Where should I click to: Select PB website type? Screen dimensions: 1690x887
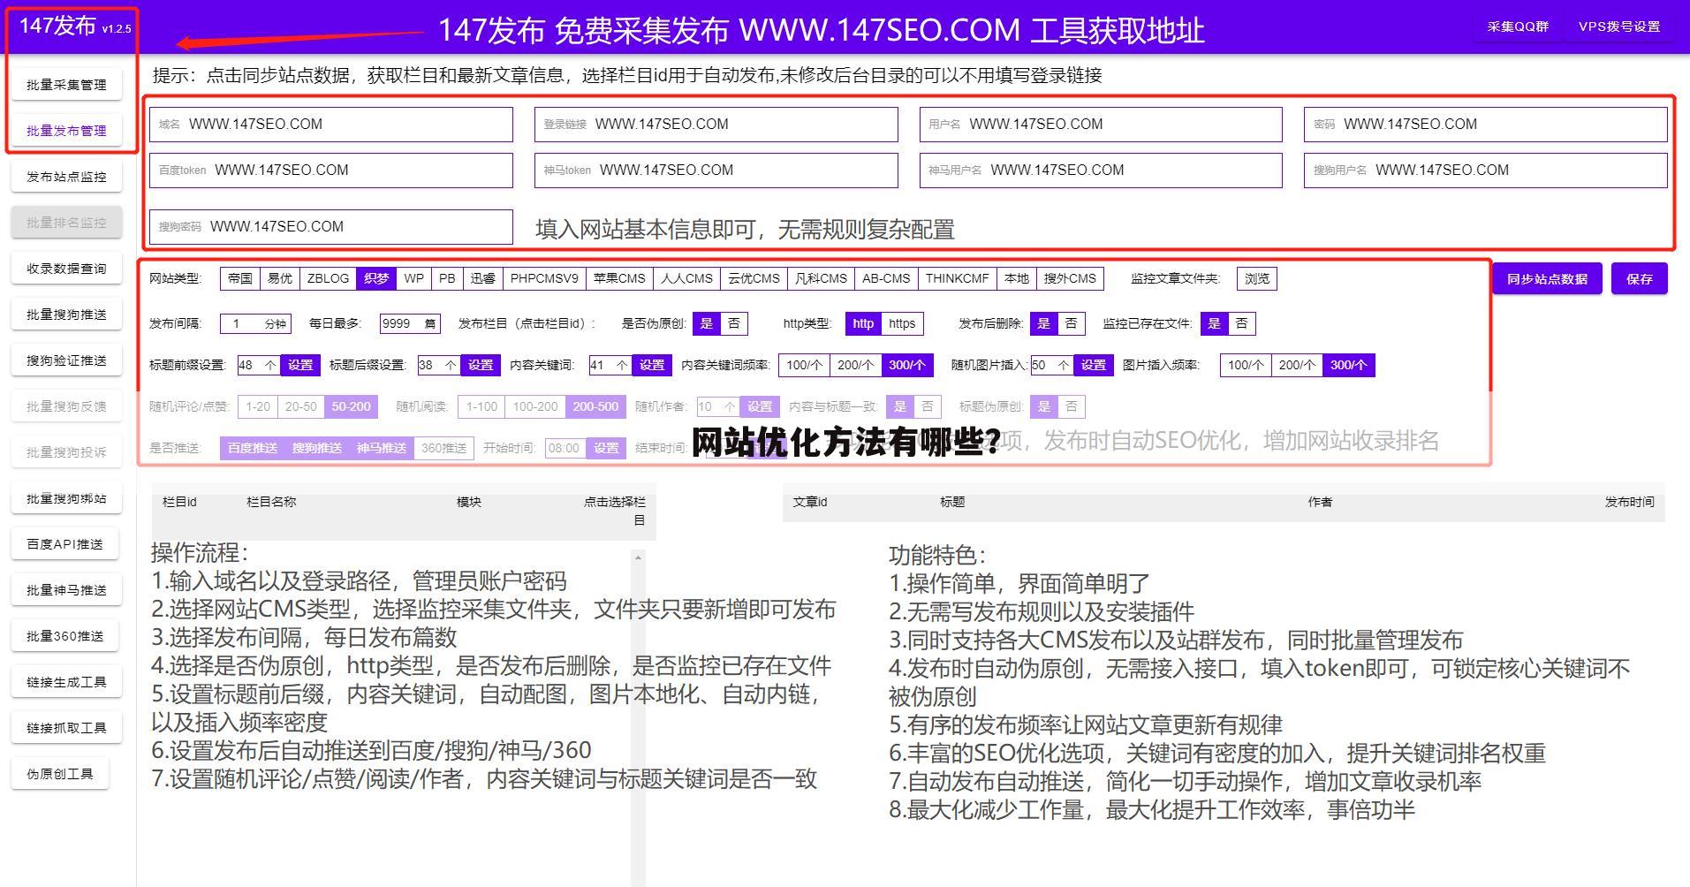[x=447, y=278]
